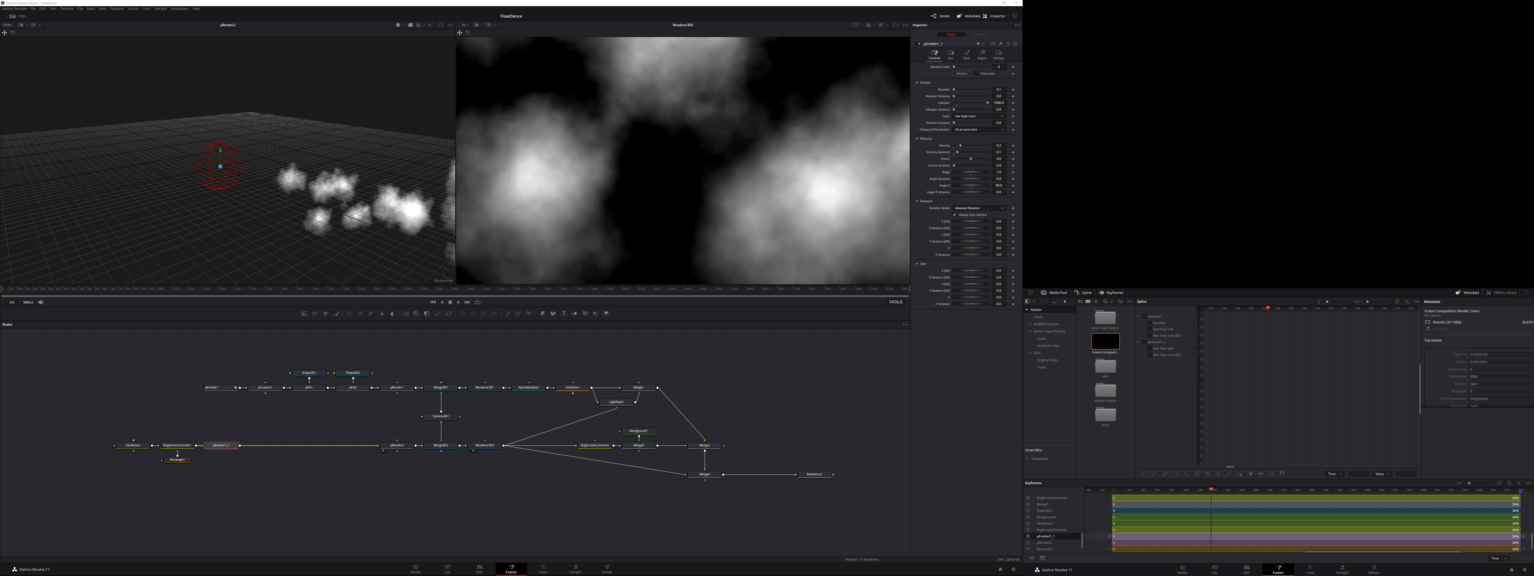
Task: Uncheck Always Face Camera checkbox
Action: tap(954, 215)
